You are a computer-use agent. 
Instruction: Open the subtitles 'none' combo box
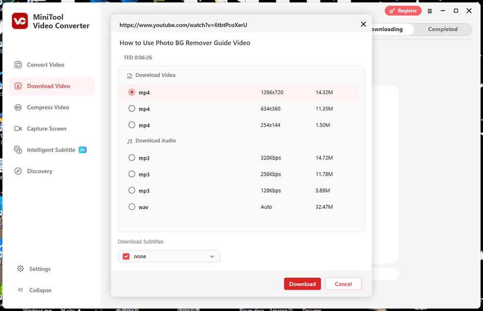point(169,256)
